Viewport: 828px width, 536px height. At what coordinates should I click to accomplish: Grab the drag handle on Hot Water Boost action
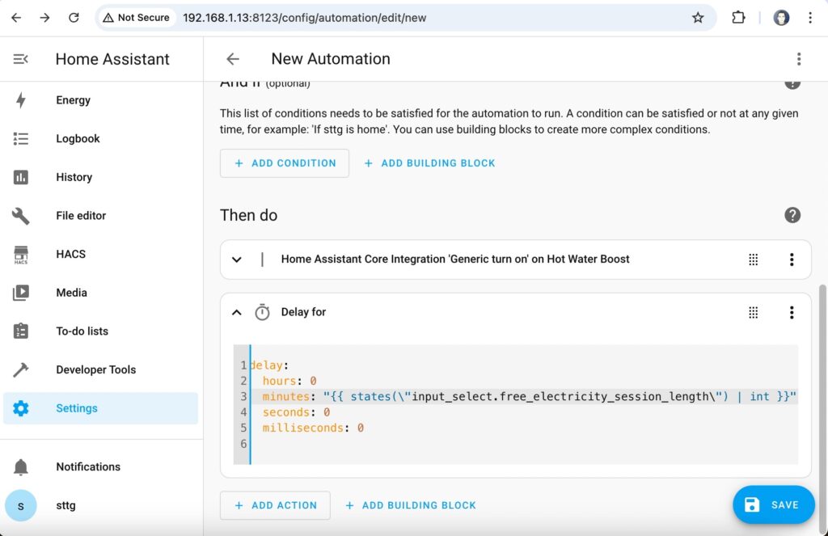(753, 260)
